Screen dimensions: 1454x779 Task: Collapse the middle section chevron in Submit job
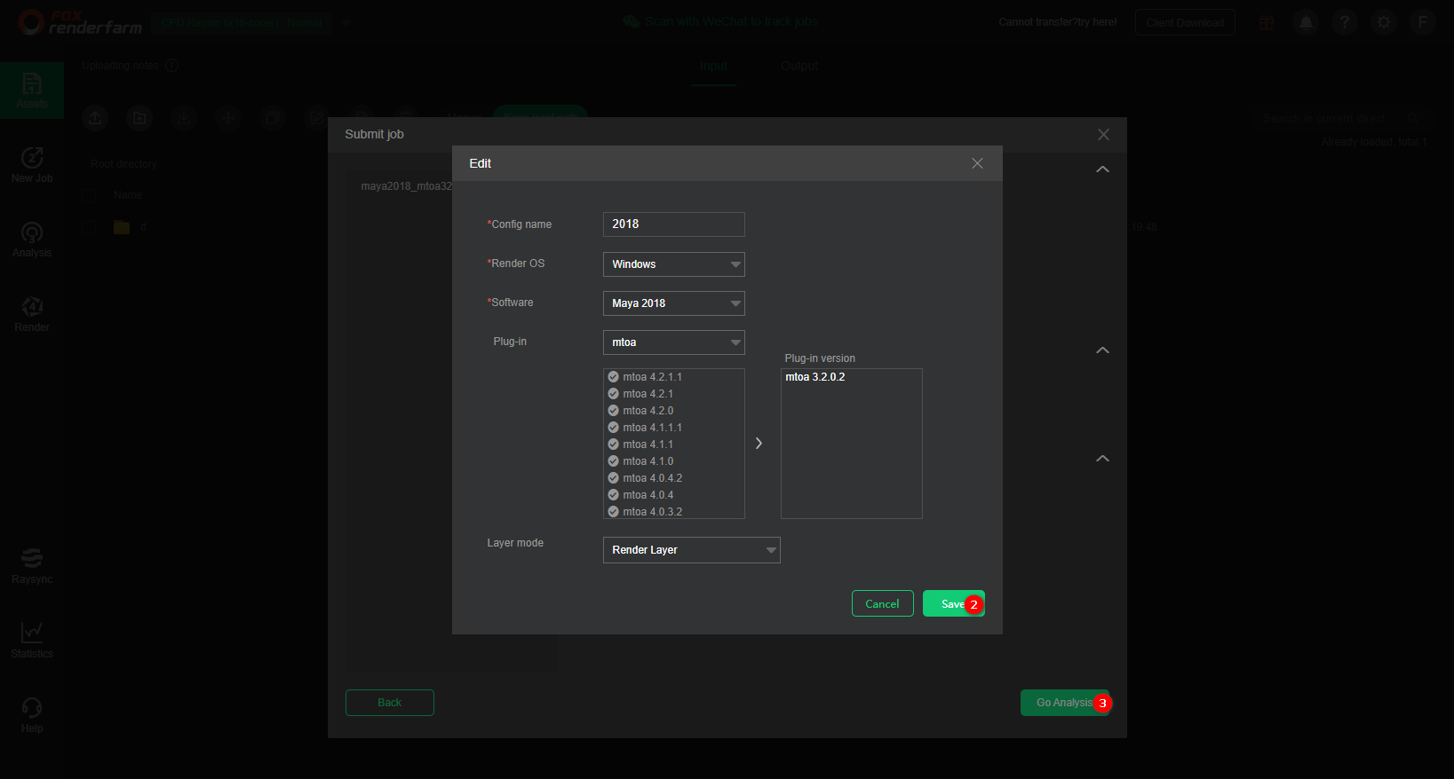coord(1102,350)
